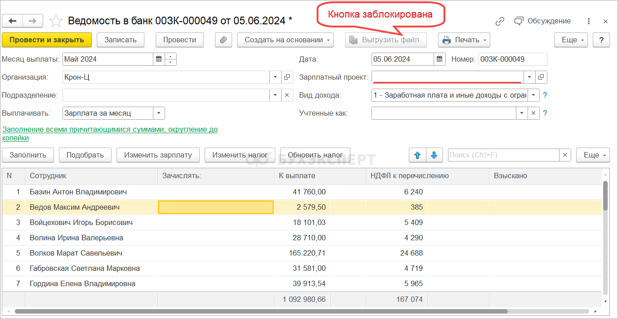Click the Месяц выплаты stepper arrows
Viewport: 618px width, 319px height.
[171, 59]
